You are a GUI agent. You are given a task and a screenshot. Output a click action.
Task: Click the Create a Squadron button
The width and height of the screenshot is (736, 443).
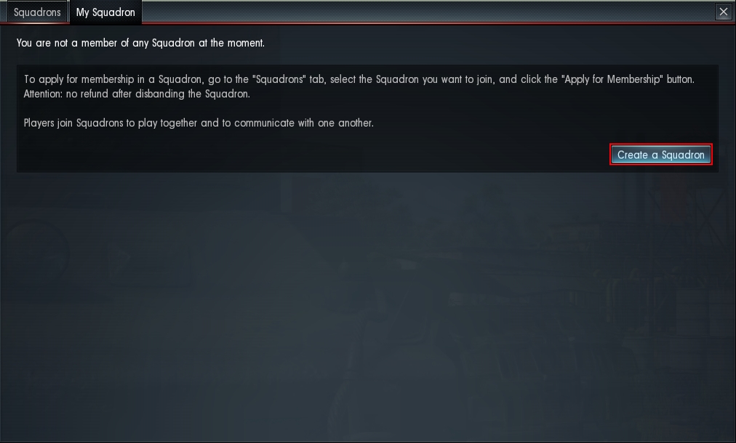pyautogui.click(x=660, y=154)
